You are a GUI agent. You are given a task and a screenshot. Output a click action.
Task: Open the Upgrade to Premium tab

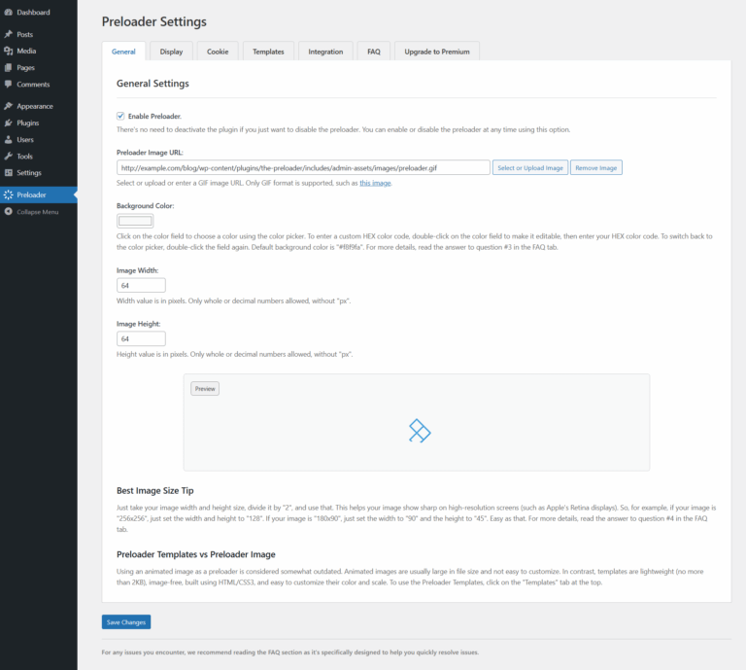pos(437,52)
